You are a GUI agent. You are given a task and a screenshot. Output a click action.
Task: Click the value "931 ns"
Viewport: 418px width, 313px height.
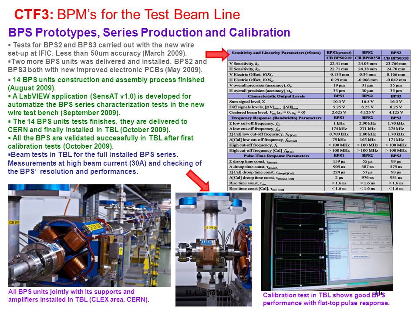click(x=396, y=177)
